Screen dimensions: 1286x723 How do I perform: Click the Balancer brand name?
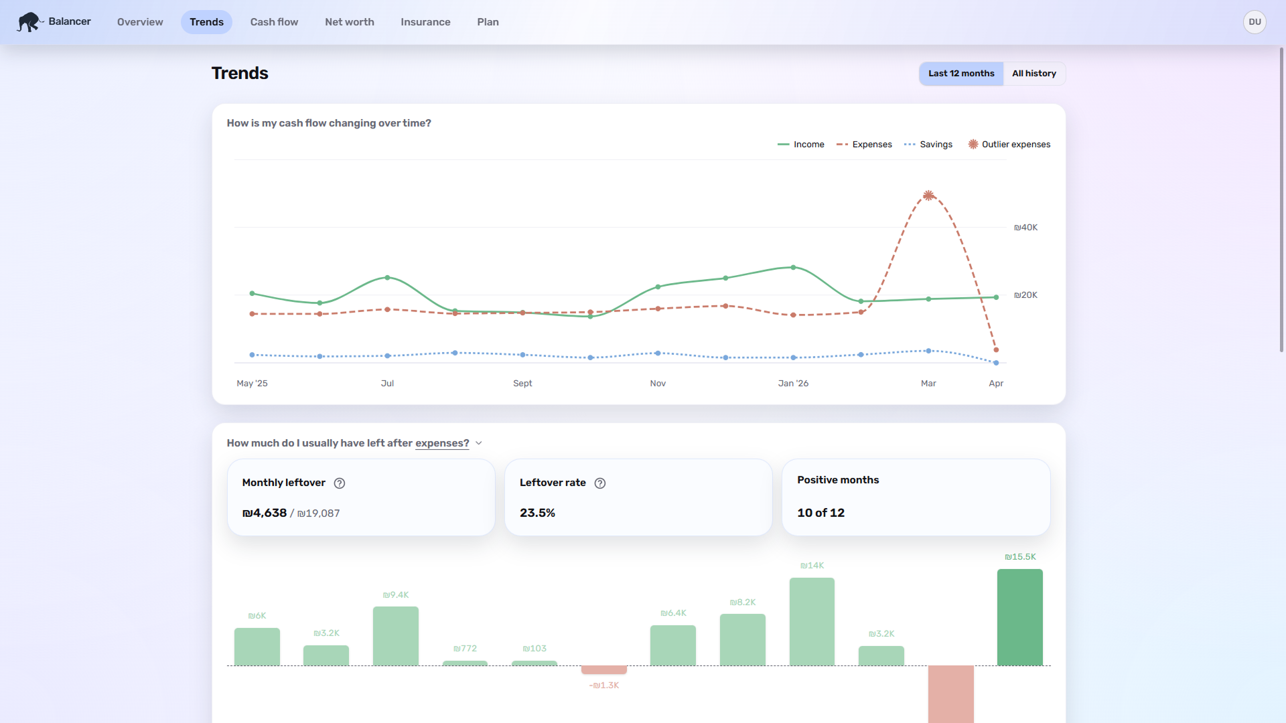(x=70, y=21)
